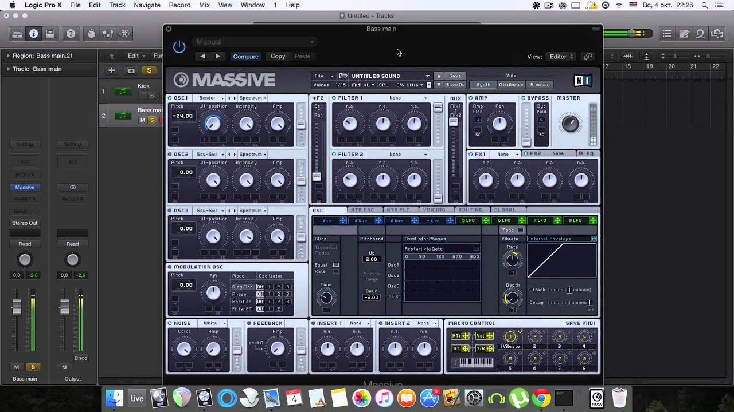Click the 1 Env drag handle icon

coord(343,220)
